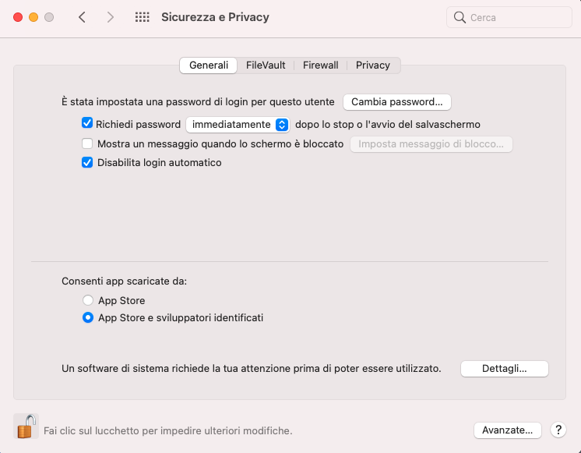581x453 pixels.
Task: Click the lock icon to prevent changes
Action: pyautogui.click(x=26, y=426)
